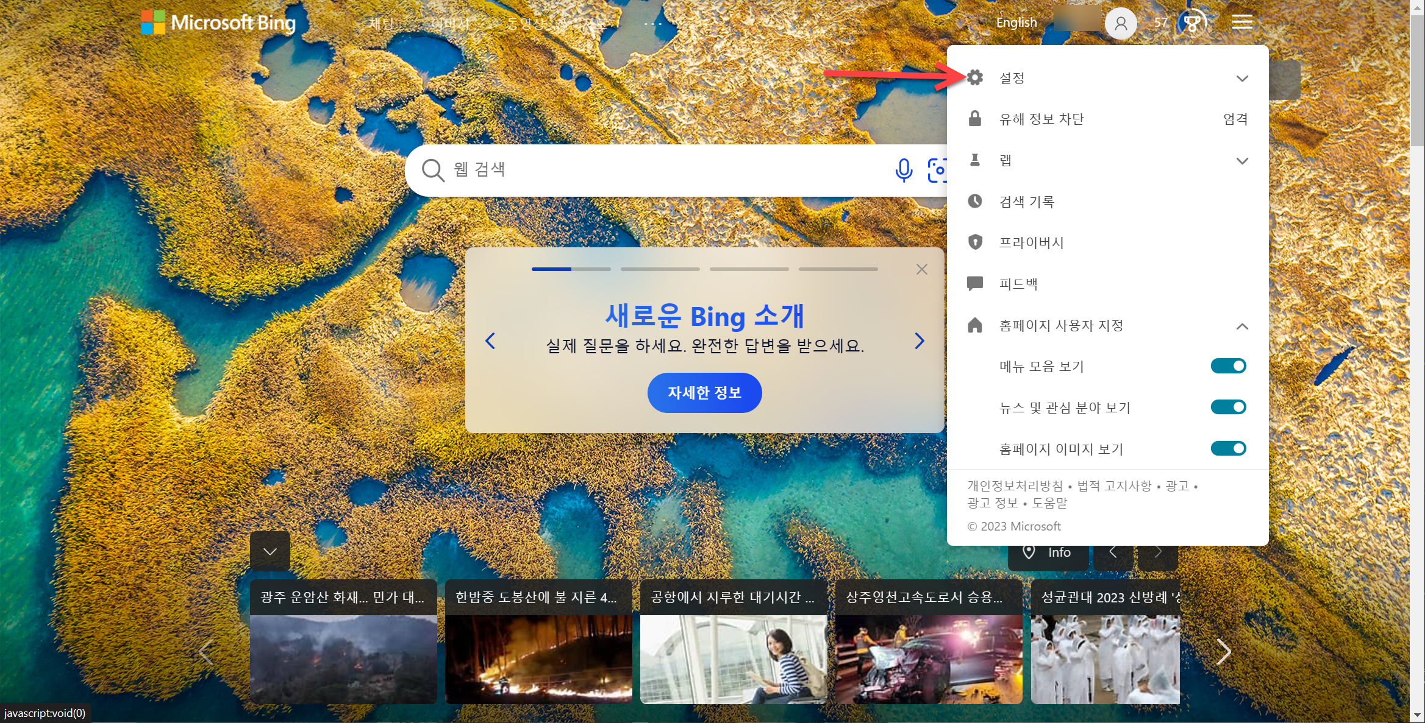Open 검색 기록 menu item
This screenshot has height=723, width=1425.
click(x=1027, y=202)
